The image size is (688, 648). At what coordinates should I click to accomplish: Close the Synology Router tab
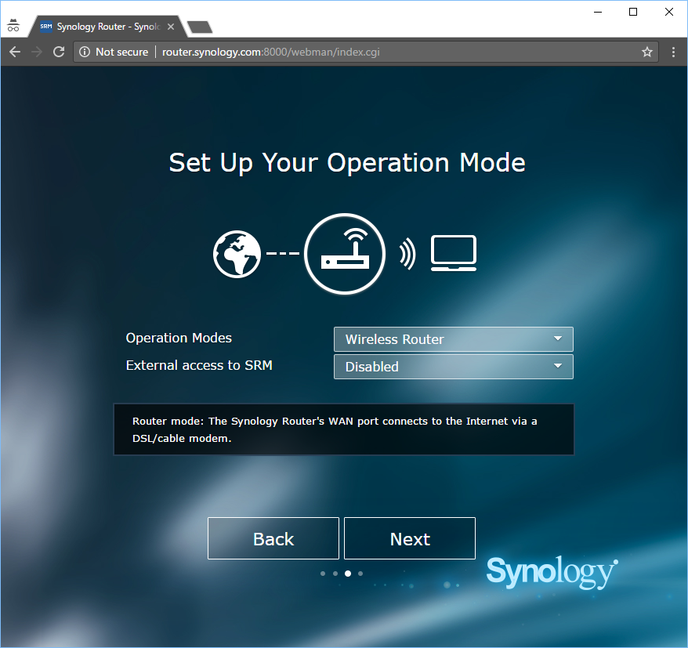click(x=171, y=27)
